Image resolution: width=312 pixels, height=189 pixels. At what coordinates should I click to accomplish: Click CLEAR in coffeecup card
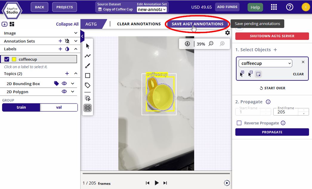(x=298, y=74)
